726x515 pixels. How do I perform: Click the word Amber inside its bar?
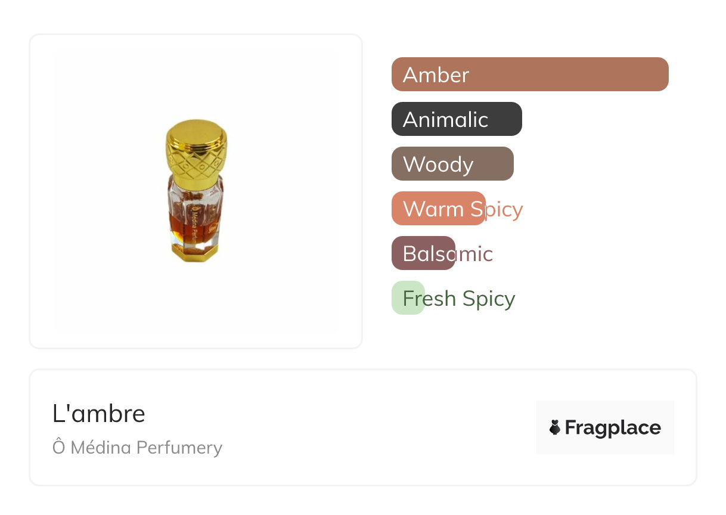[436, 75]
